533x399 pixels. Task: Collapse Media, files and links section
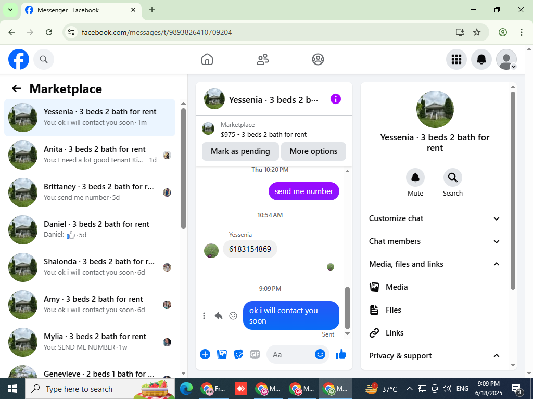pos(435,264)
